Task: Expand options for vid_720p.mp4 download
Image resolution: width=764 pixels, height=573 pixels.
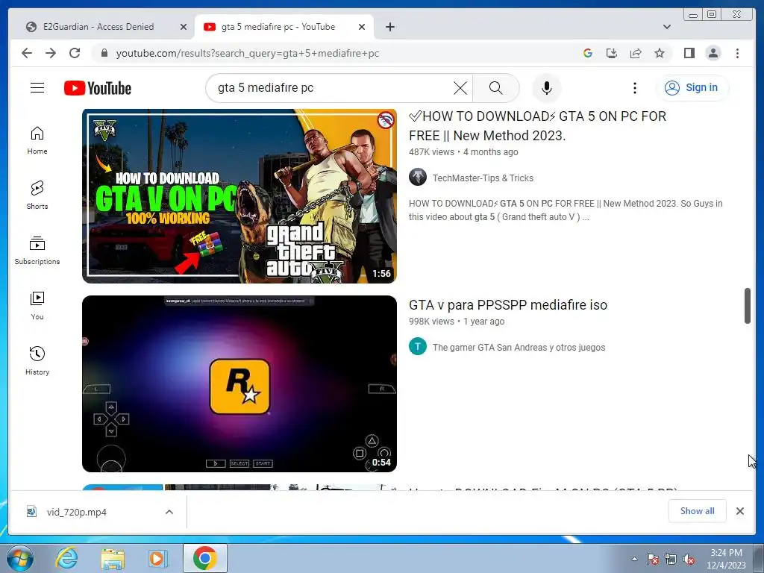Action: click(x=169, y=512)
